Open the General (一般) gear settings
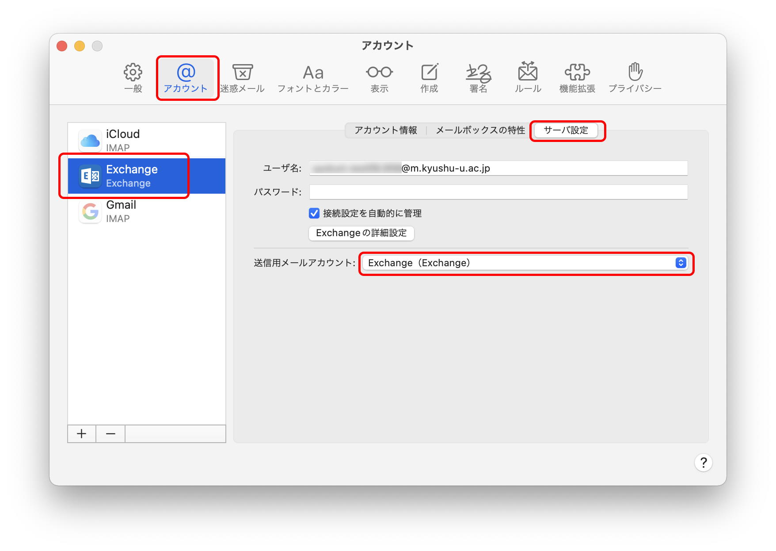 133,78
